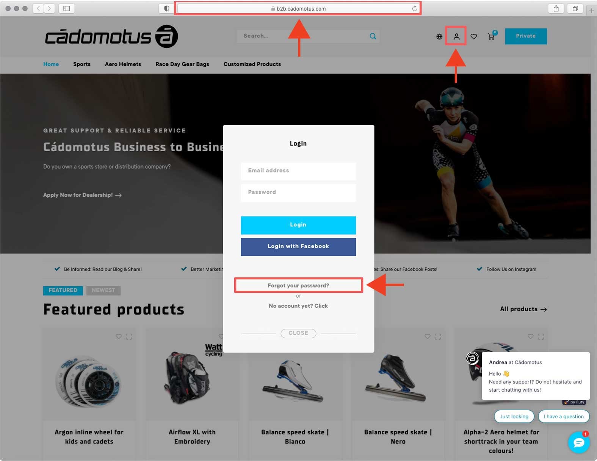Switch to the NEWEST products tab
This screenshot has height=461, width=597.
(x=103, y=290)
